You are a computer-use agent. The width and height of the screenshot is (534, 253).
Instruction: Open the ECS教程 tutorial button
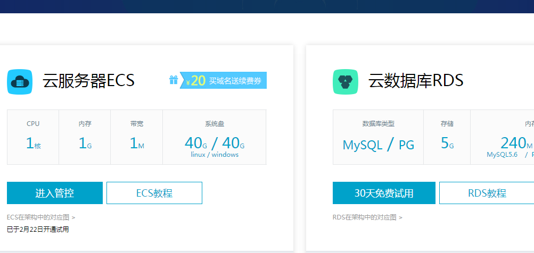click(x=154, y=193)
